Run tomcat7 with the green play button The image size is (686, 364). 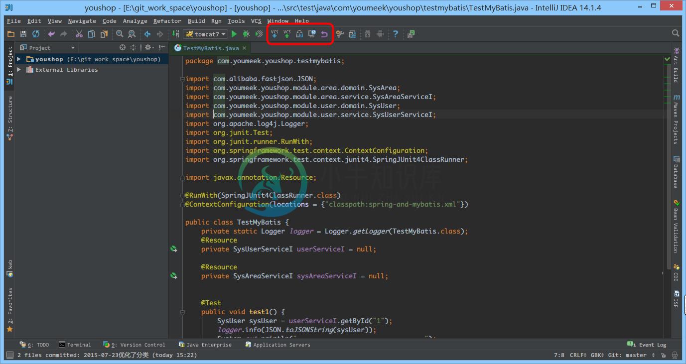click(234, 34)
